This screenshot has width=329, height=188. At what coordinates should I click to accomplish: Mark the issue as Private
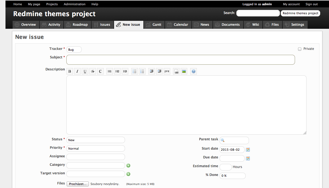pyautogui.click(x=300, y=49)
